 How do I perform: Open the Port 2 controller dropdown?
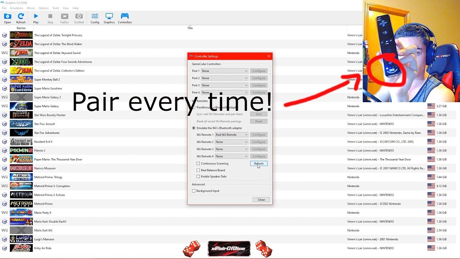point(225,78)
